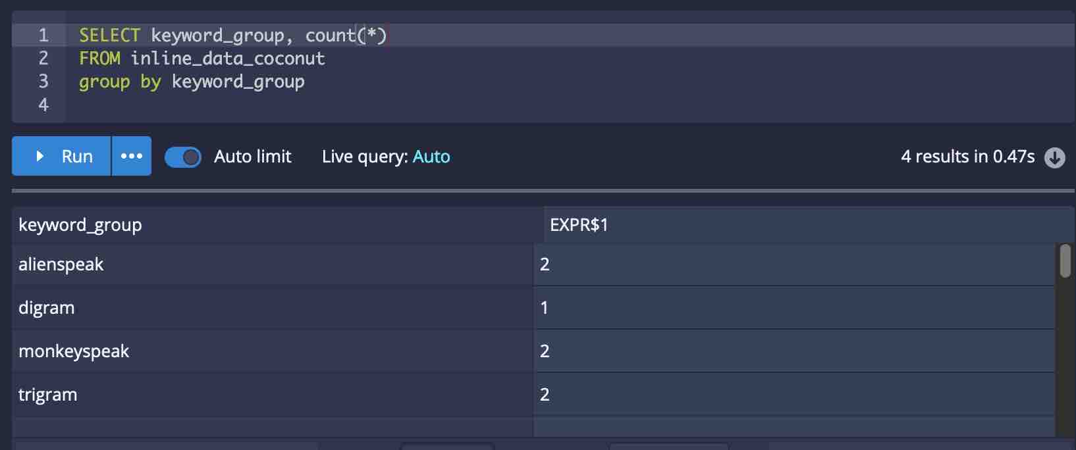Toggle the Auto limit switch

tap(183, 157)
